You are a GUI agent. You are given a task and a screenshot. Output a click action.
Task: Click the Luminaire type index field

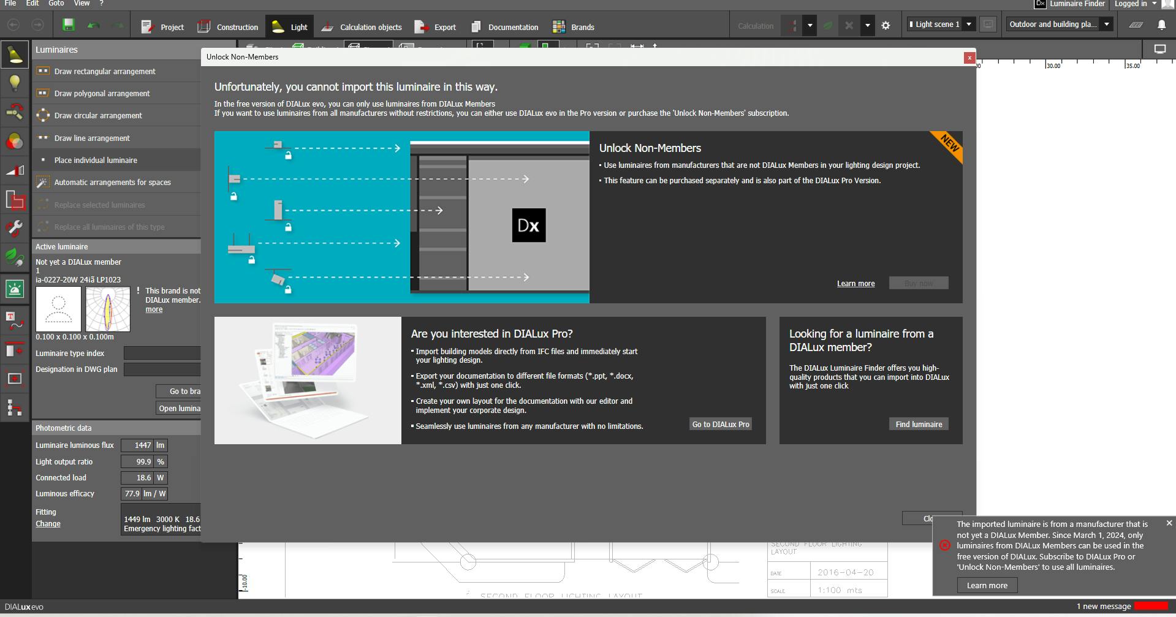(162, 353)
